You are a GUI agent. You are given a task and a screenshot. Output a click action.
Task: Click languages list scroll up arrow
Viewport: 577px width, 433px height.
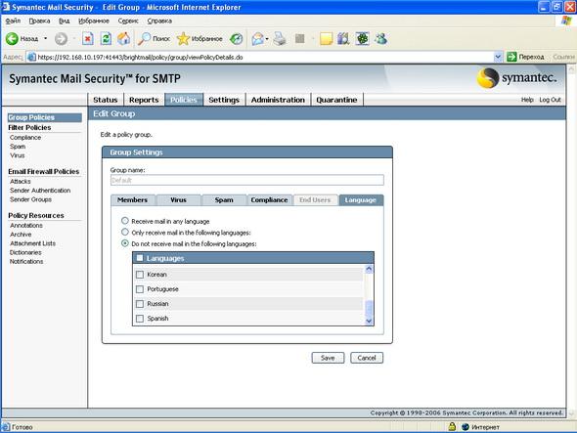[369, 270]
